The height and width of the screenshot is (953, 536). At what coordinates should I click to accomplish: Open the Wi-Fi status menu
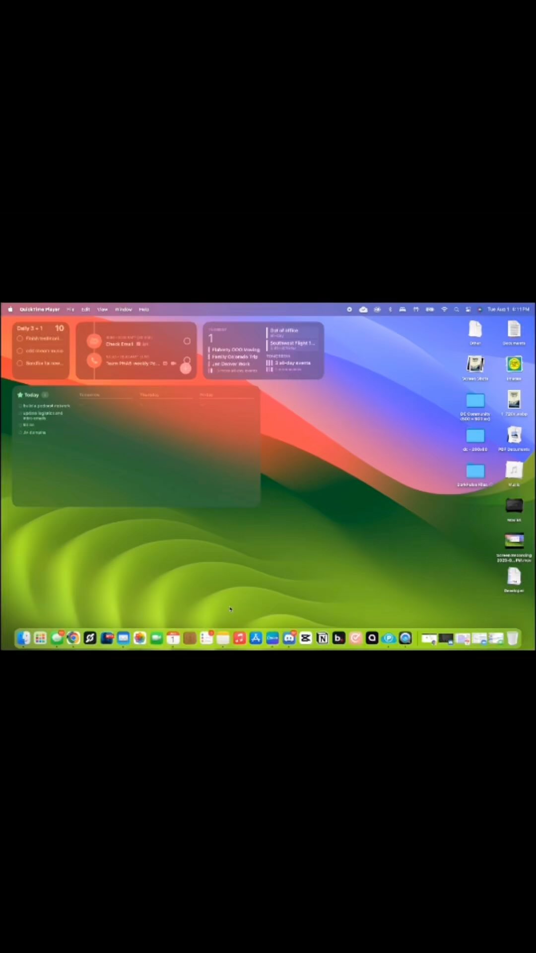[444, 309]
